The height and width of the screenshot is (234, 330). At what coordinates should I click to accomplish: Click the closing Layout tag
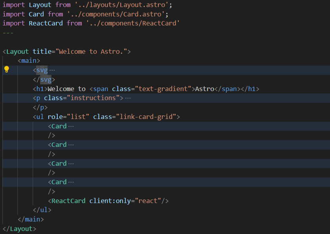[x=20, y=229]
